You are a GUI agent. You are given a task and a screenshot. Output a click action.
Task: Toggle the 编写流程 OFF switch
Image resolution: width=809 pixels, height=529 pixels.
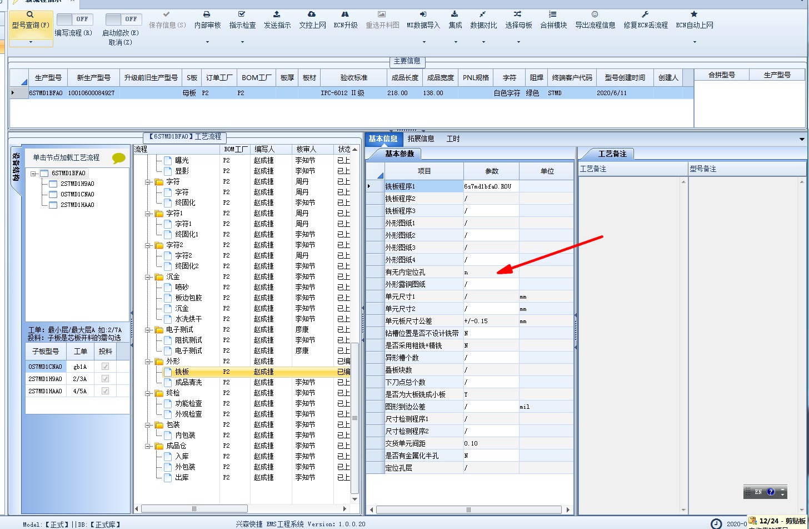click(75, 19)
